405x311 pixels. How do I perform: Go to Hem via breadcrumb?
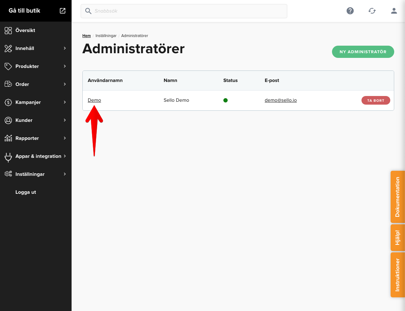pos(87,36)
